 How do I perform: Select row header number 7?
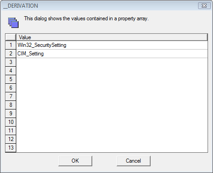coord(11,96)
